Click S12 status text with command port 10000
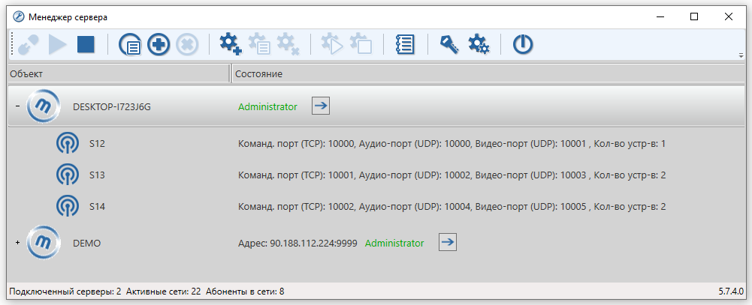Screen dimensions: 752x305 coord(452,143)
